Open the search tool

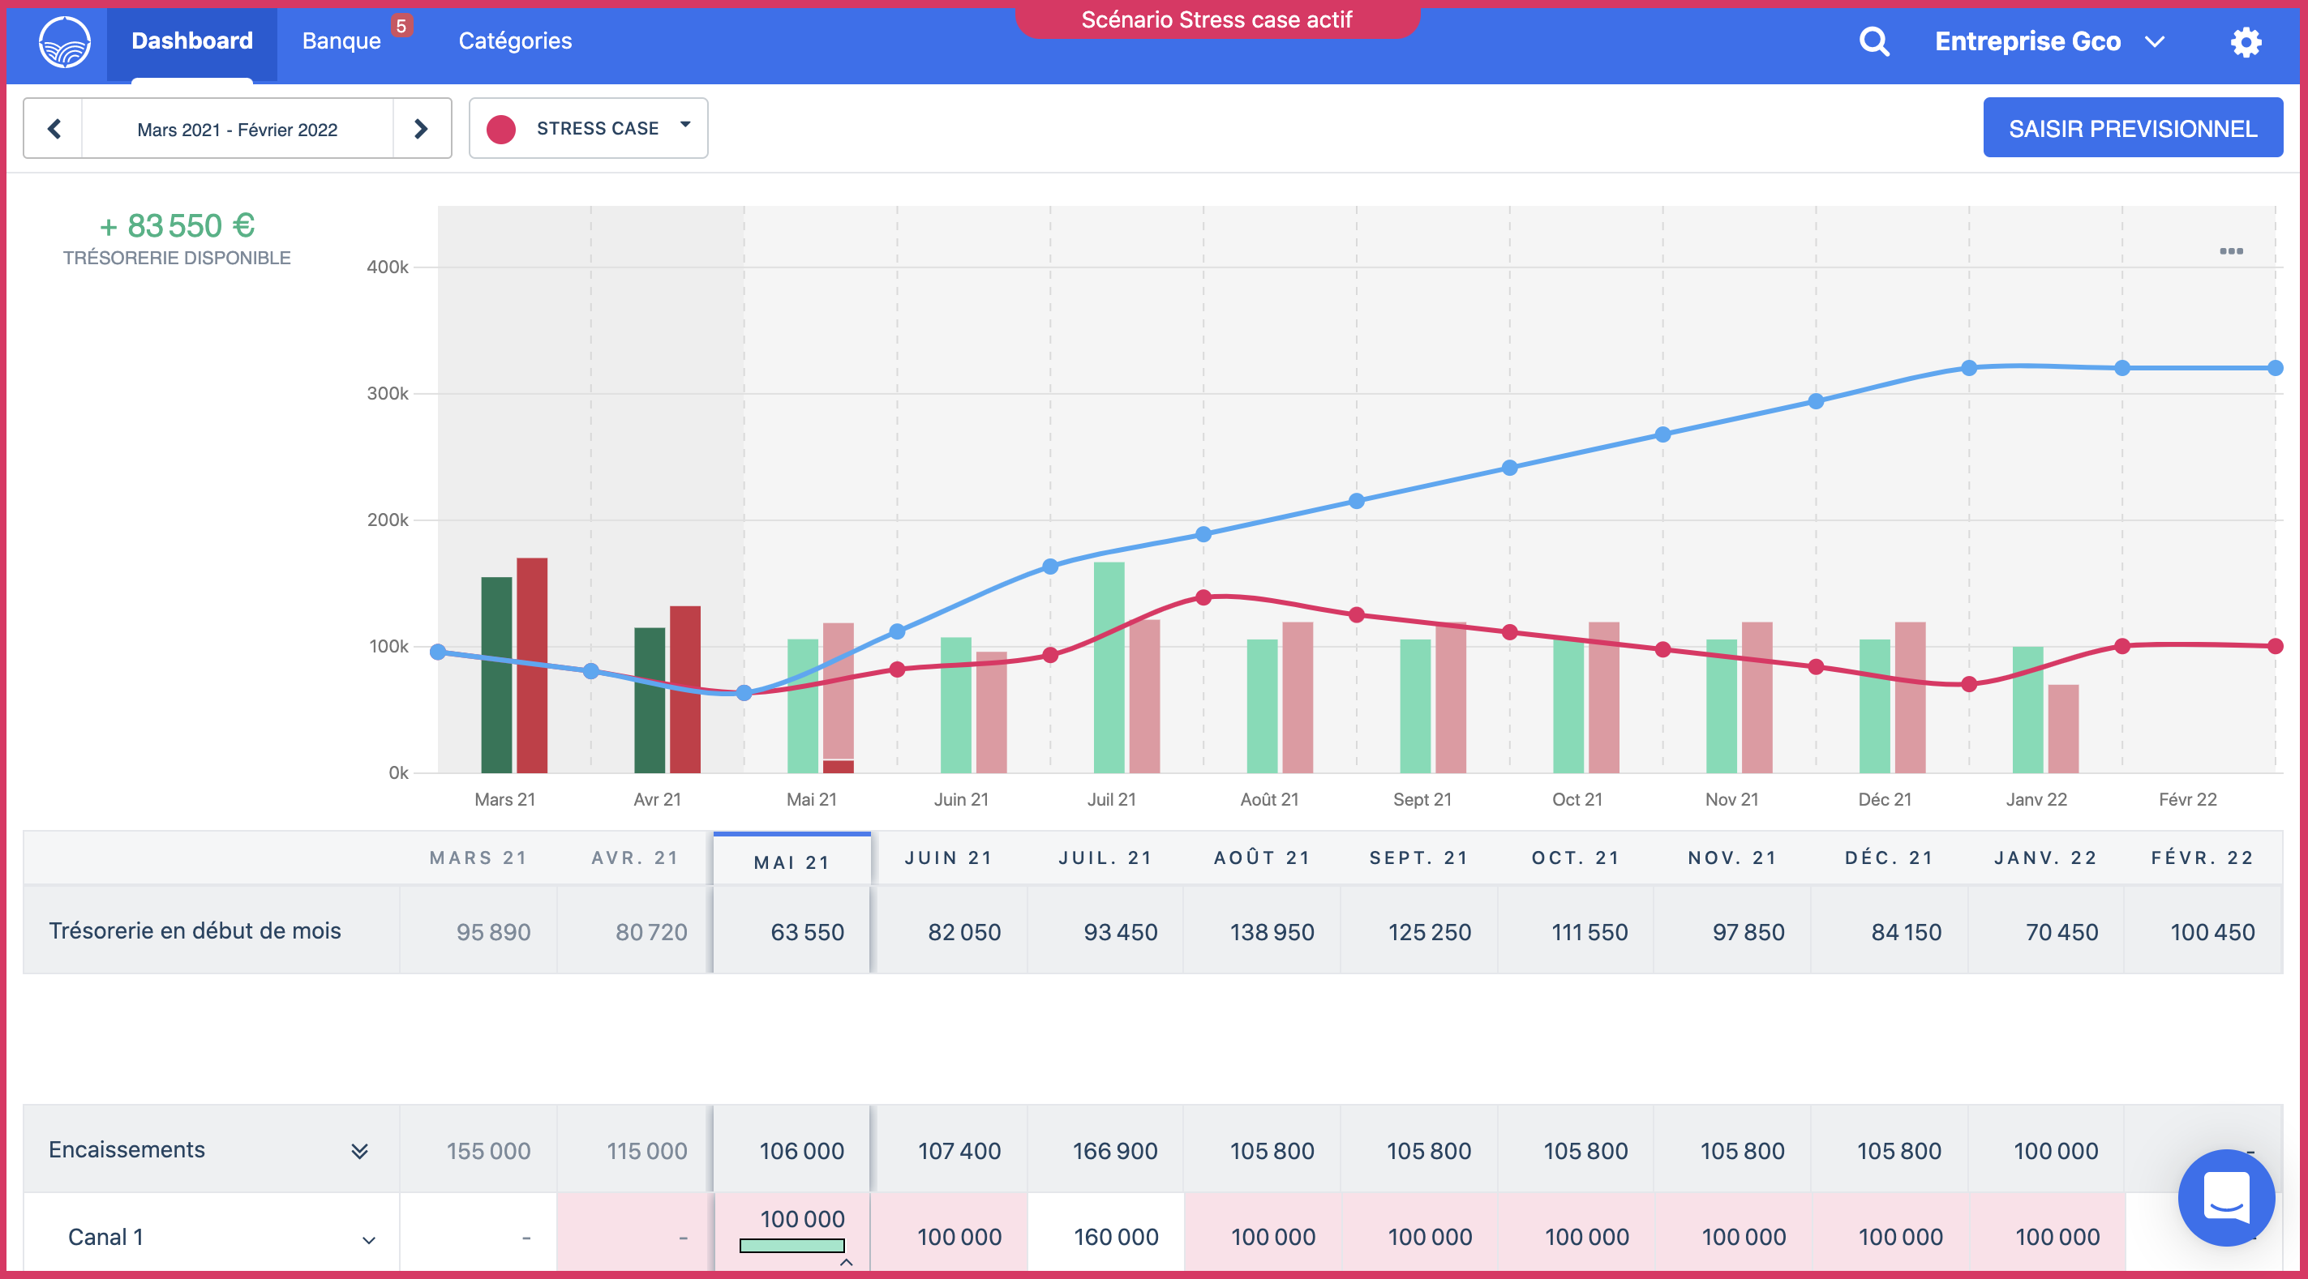click(x=1873, y=41)
